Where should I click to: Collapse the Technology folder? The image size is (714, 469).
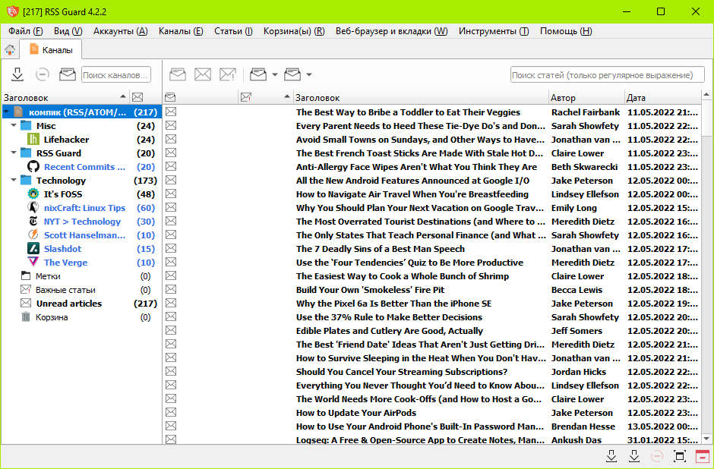click(x=14, y=181)
